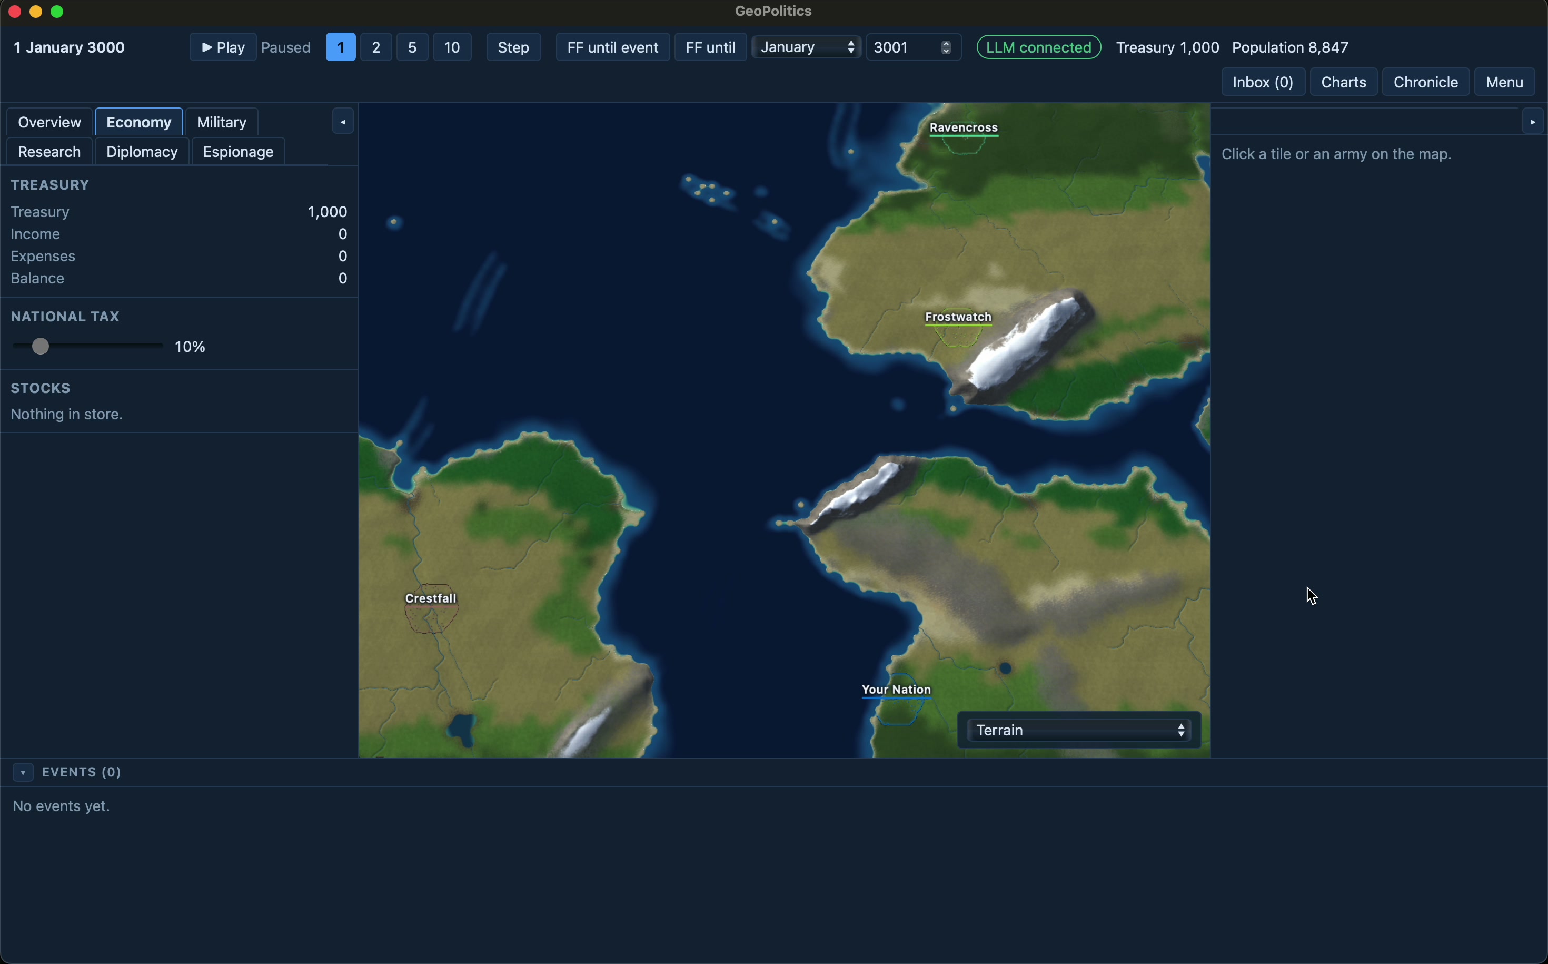The image size is (1548, 964).
Task: Switch to the Overview tab
Action: coord(49,122)
